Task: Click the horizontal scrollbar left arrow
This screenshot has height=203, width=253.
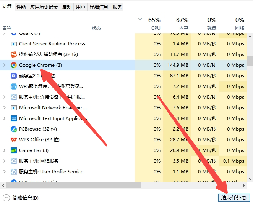Action: tap(3, 185)
